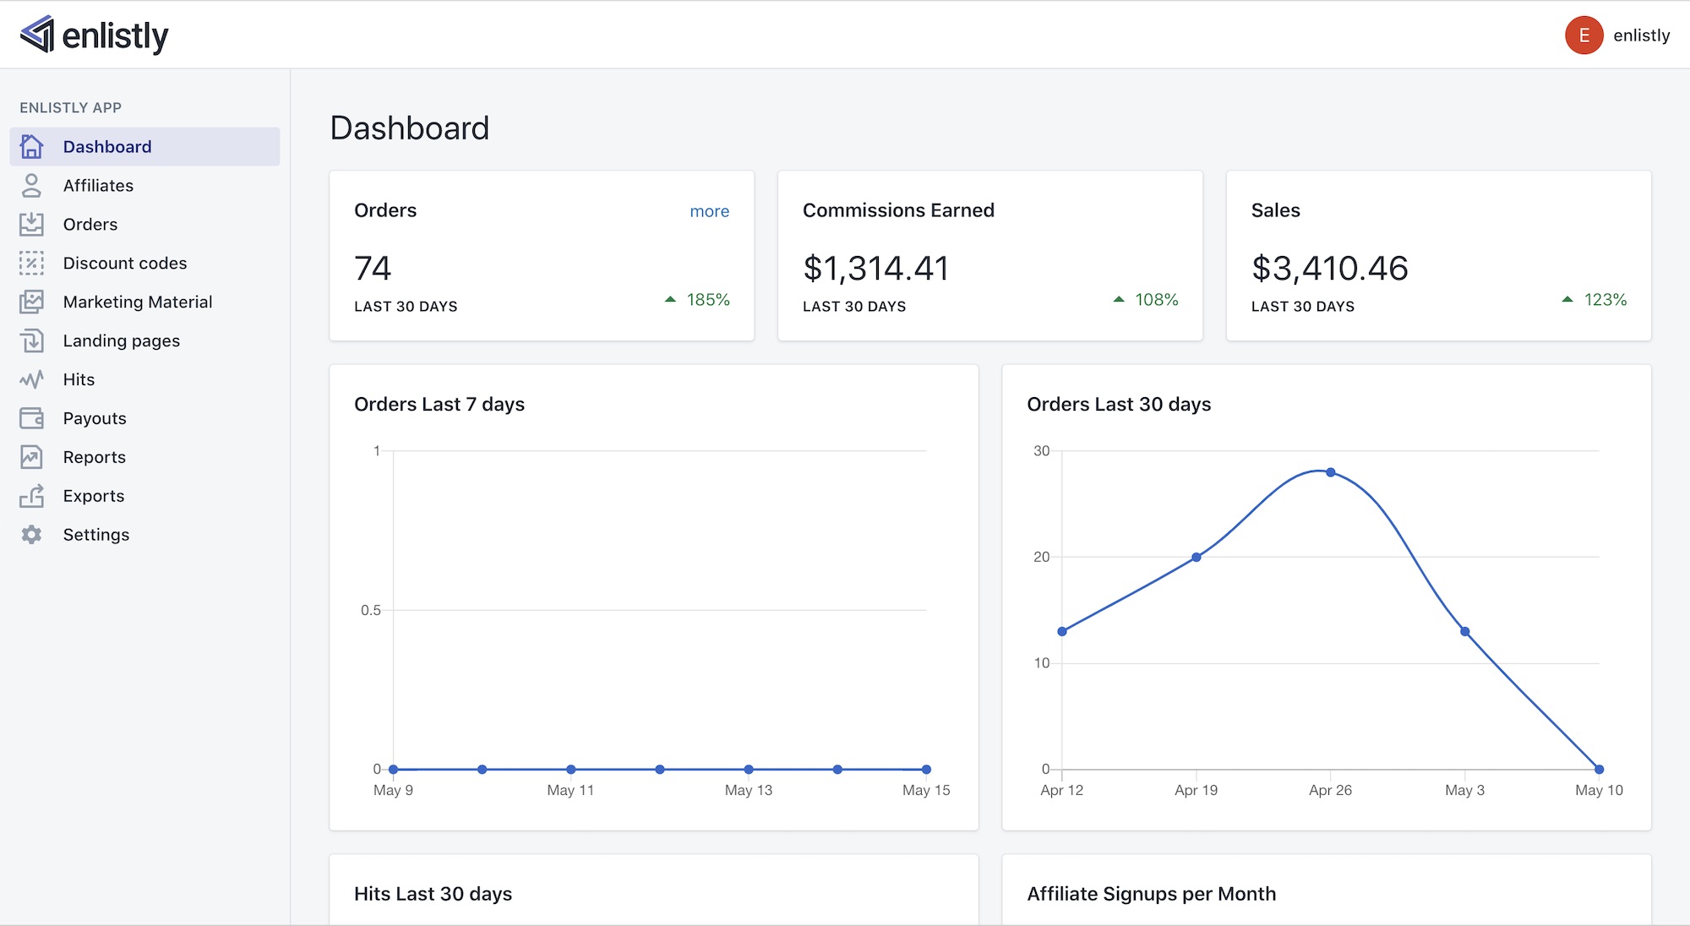The height and width of the screenshot is (926, 1690).
Task: Click the Hits Last 30 days heading
Action: pyautogui.click(x=433, y=894)
